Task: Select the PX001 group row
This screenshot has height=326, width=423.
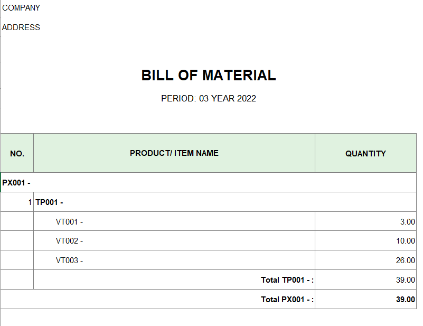Action: [x=209, y=183]
